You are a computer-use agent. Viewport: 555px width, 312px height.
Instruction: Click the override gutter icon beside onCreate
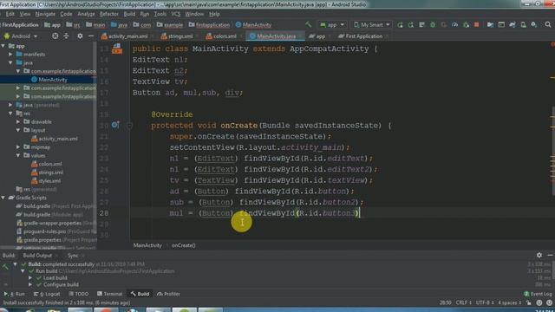coord(115,125)
